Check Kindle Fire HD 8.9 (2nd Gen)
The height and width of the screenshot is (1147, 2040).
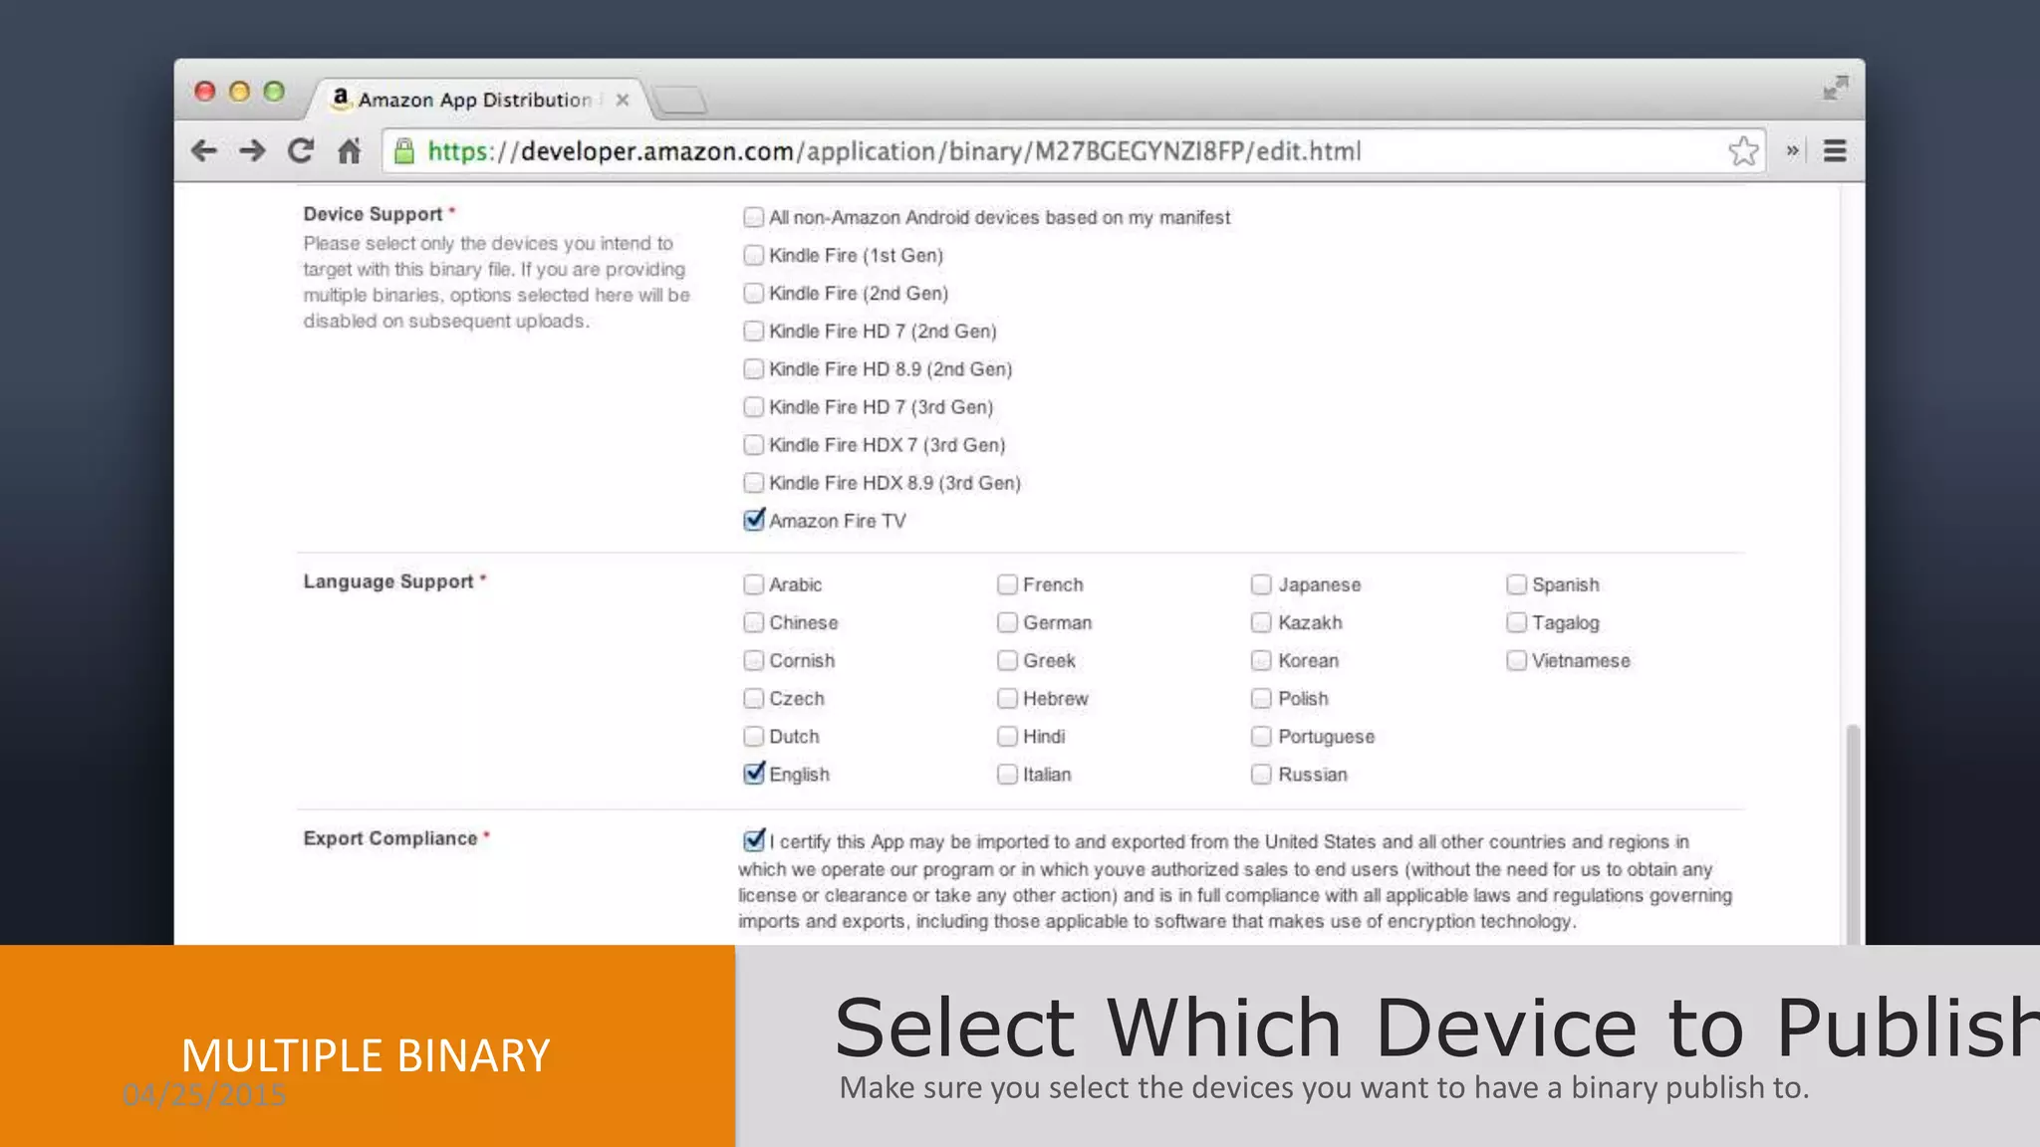[x=754, y=368]
